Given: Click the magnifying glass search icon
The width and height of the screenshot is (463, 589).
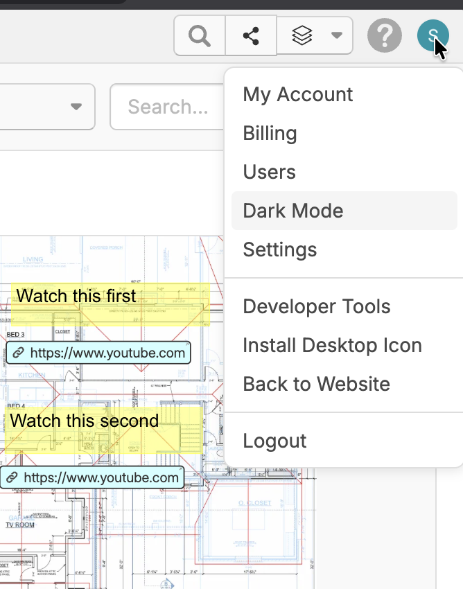Looking at the screenshot, I should pyautogui.click(x=200, y=35).
